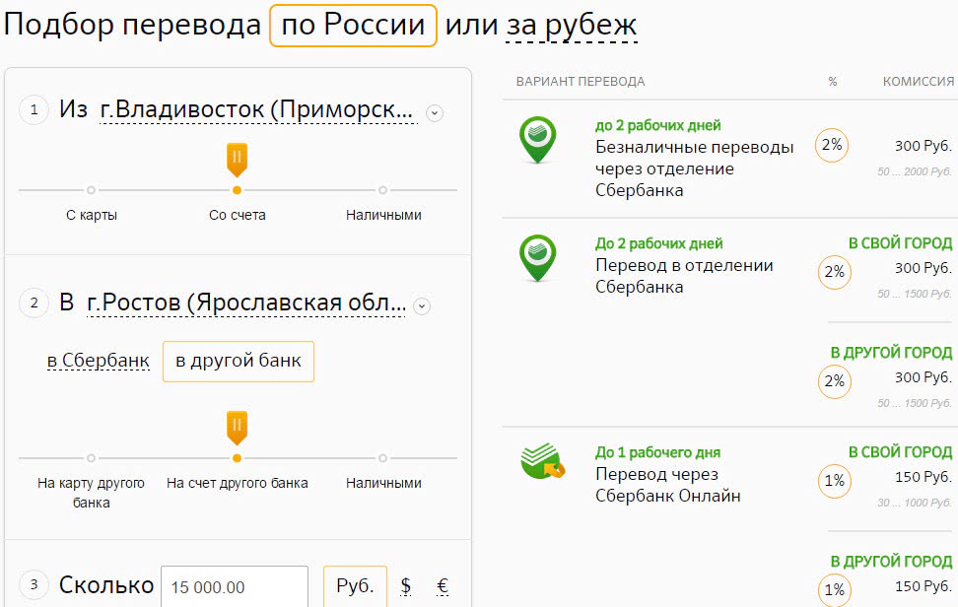The height and width of the screenshot is (607, 958).
Task: Select the 'Руб.' currency button
Action: coord(355,586)
